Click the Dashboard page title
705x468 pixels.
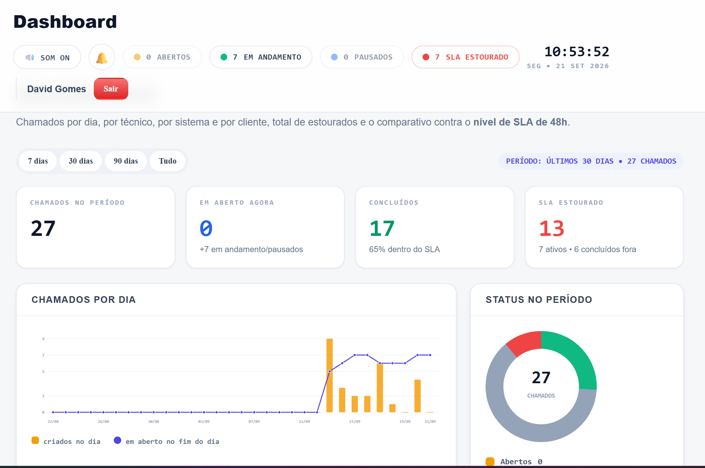[65, 22]
